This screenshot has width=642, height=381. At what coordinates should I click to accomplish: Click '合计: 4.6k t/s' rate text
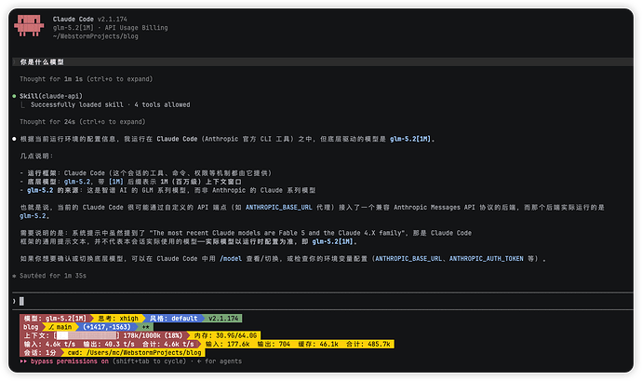coord(167,344)
